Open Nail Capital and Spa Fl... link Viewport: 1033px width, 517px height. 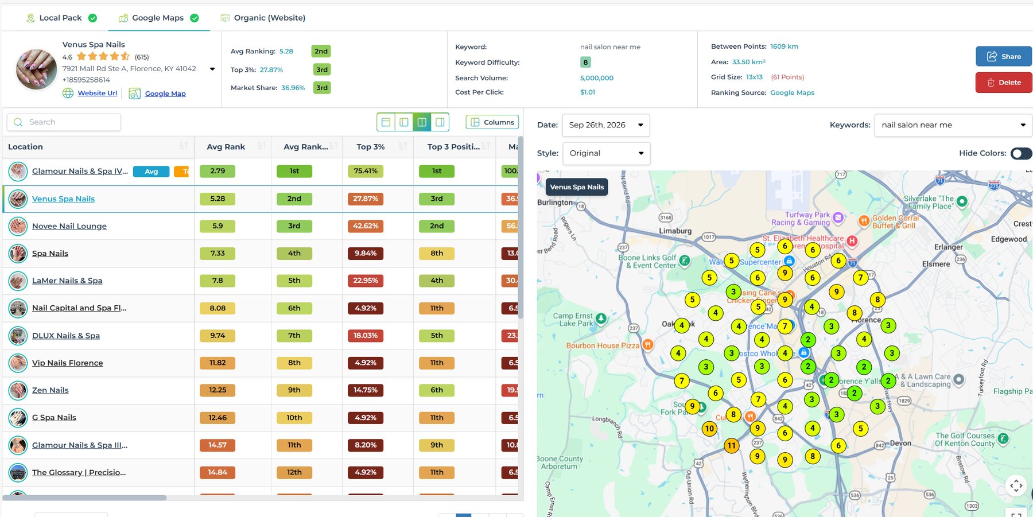(x=79, y=308)
